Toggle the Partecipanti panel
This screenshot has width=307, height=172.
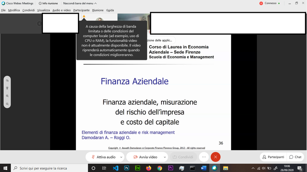point(273,157)
